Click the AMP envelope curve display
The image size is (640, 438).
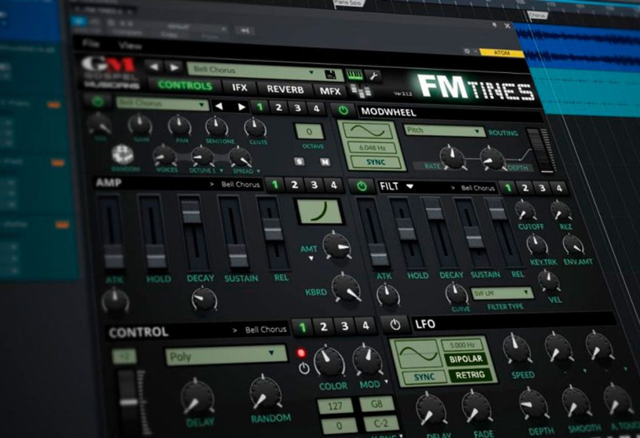[321, 212]
